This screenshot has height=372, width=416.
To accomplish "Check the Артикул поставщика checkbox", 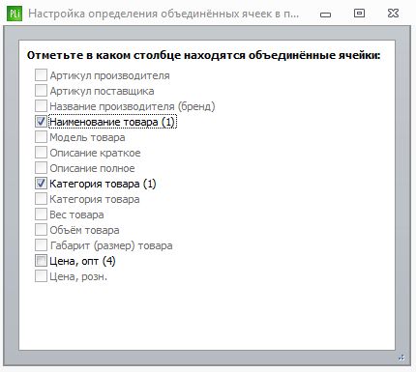I will coord(41,91).
